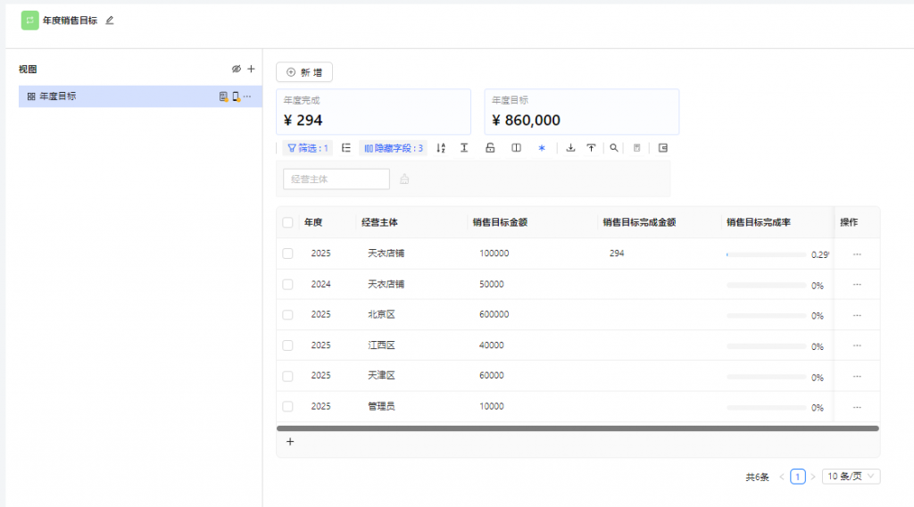Image resolution: width=914 pixels, height=507 pixels.
Task: Select page 1 in pagination
Action: pyautogui.click(x=797, y=477)
